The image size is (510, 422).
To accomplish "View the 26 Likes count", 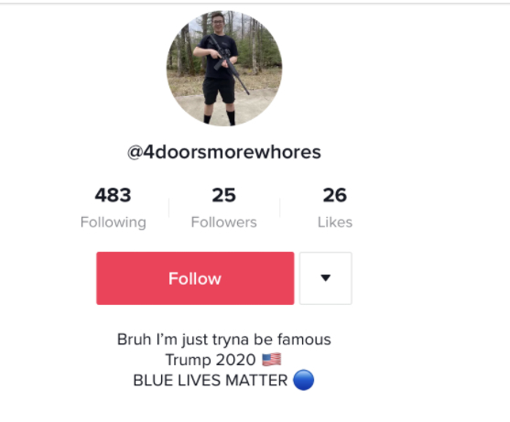I will click(335, 195).
